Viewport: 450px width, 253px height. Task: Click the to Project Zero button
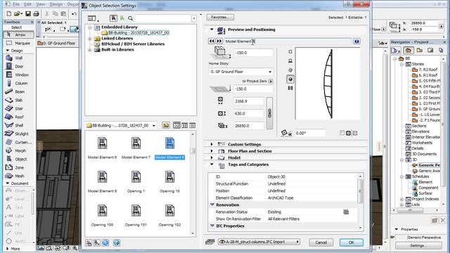(270, 82)
